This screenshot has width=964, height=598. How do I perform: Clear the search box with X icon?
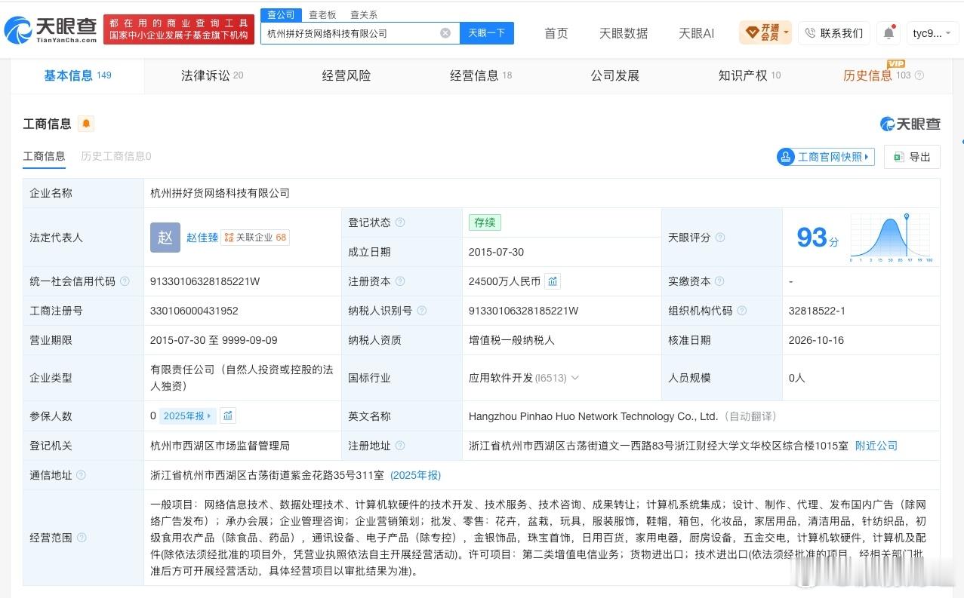pos(445,33)
